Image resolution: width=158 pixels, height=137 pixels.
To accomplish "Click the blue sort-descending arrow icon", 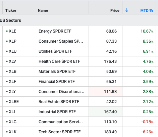I will click(127, 10).
